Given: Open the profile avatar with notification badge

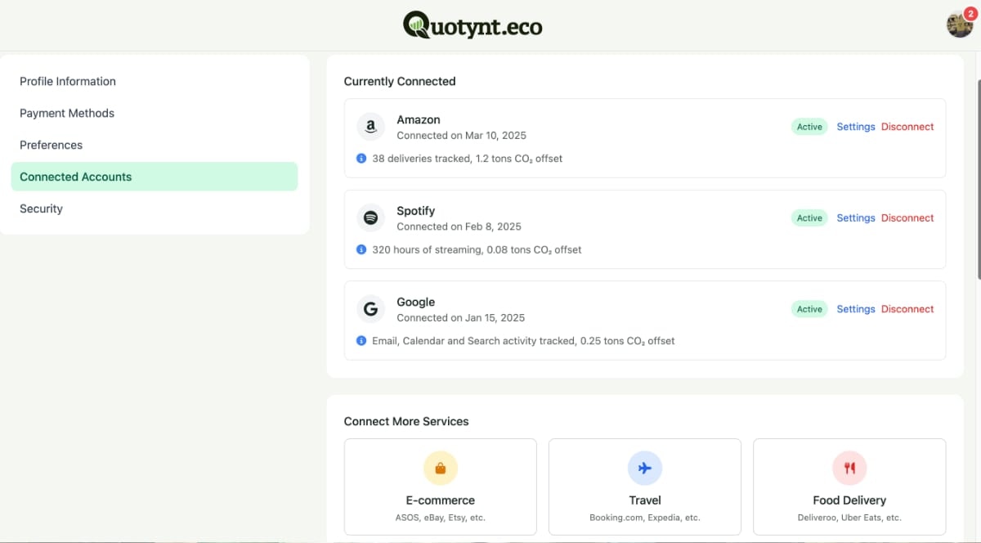Looking at the screenshot, I should coord(959,24).
